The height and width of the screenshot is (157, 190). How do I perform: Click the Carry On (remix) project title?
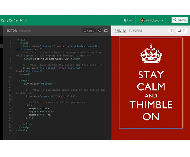click(x=12, y=20)
